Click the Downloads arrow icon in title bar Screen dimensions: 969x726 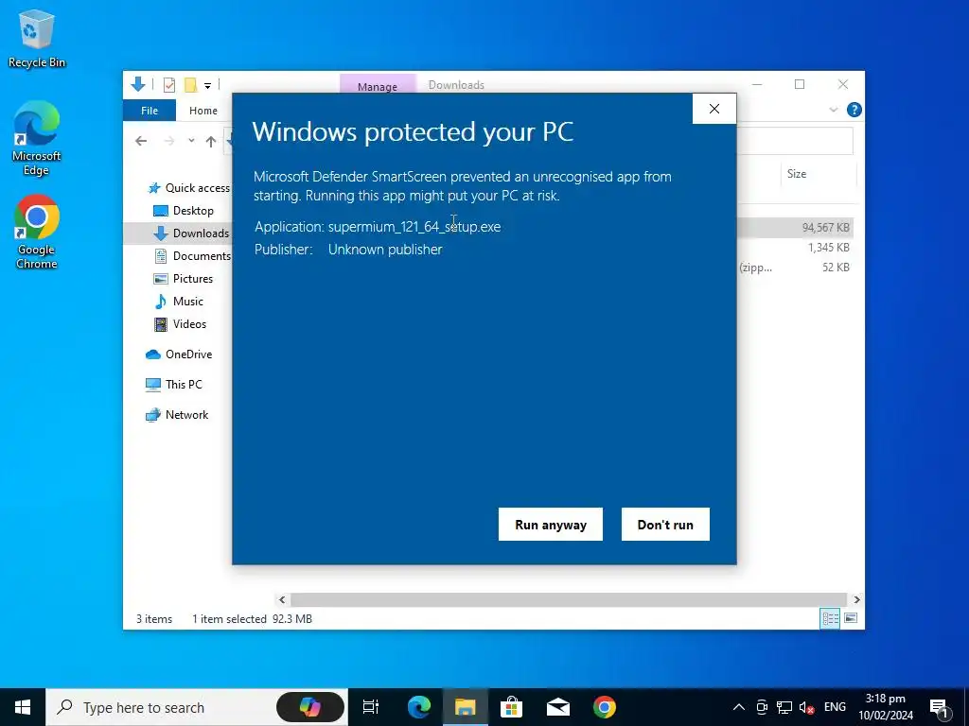pos(138,84)
